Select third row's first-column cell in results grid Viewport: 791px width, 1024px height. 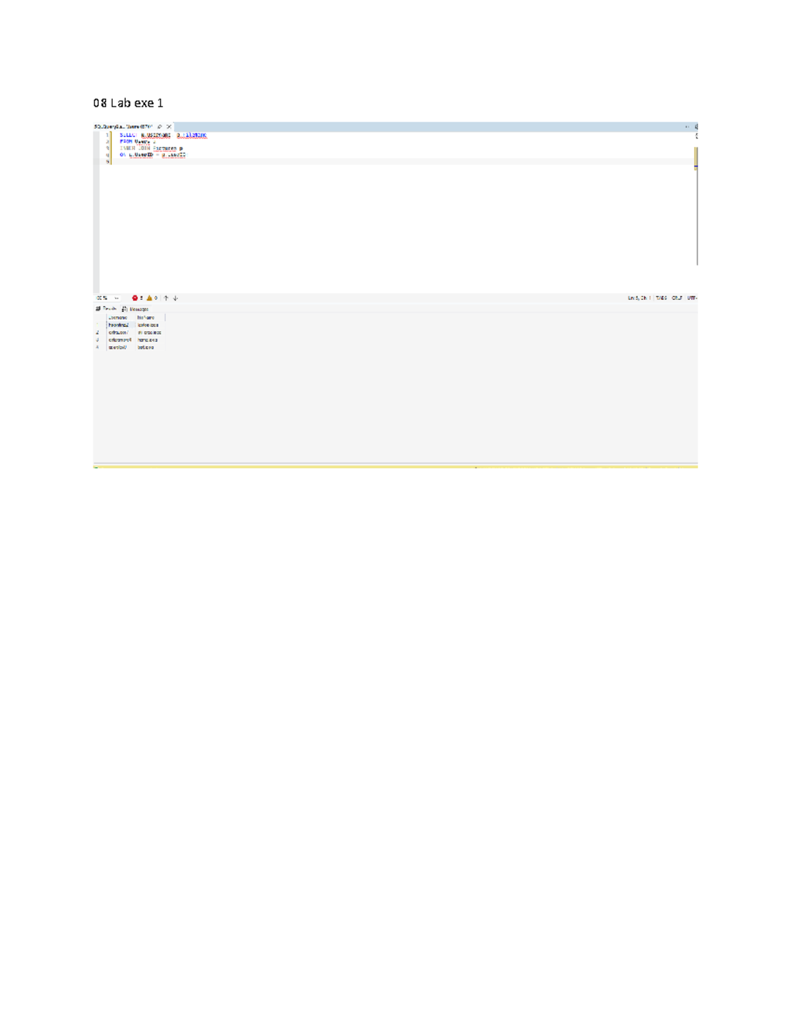(x=121, y=340)
